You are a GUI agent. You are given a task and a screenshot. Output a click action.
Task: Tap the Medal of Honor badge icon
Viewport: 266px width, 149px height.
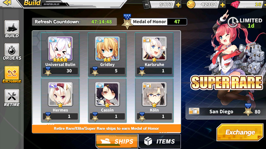[127, 21]
